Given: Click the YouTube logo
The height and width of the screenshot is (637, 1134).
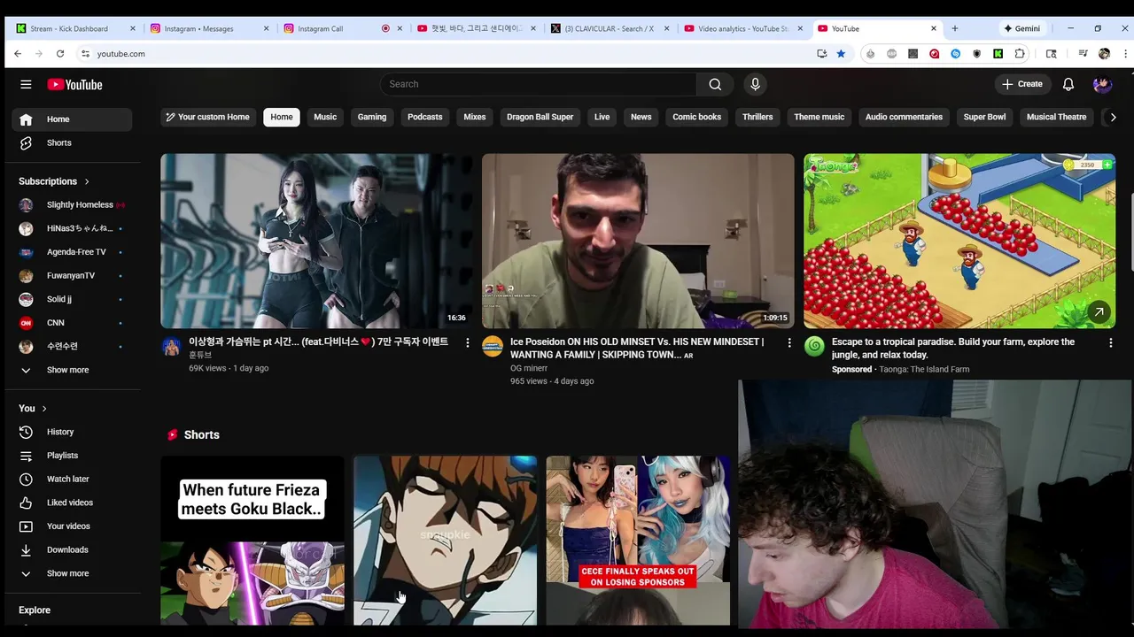Looking at the screenshot, I should (75, 85).
